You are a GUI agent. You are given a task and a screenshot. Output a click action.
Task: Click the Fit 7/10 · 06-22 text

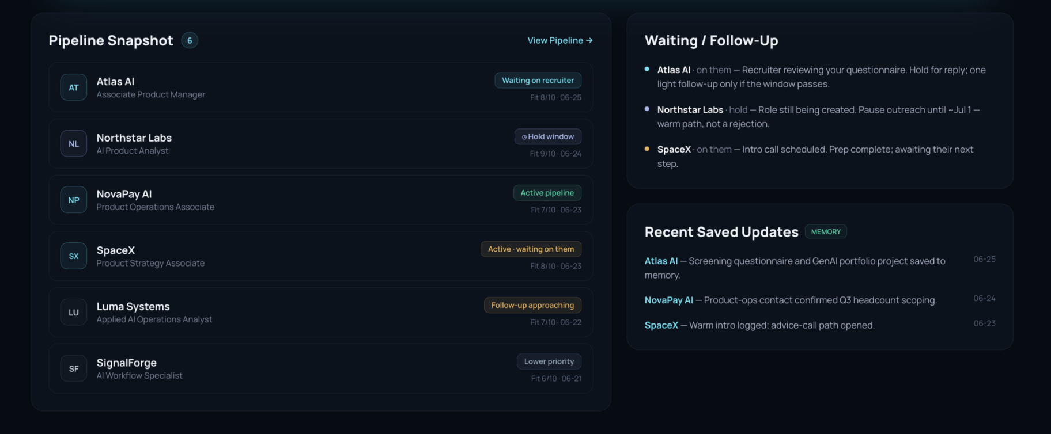pyautogui.click(x=556, y=322)
